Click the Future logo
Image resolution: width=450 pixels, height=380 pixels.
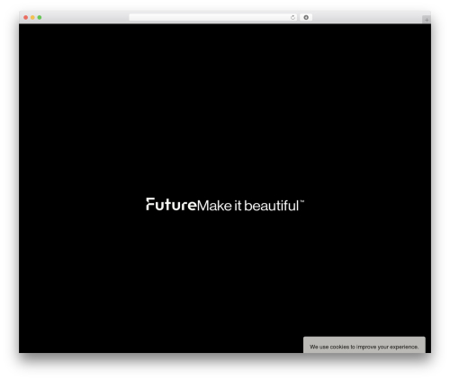tap(171, 205)
